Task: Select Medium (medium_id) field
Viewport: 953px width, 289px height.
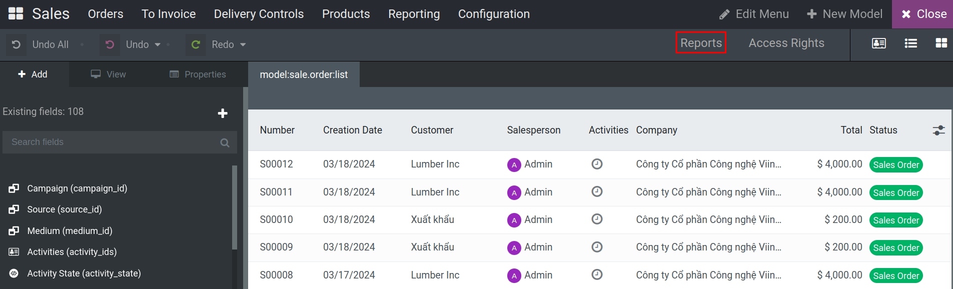Action: tap(70, 231)
